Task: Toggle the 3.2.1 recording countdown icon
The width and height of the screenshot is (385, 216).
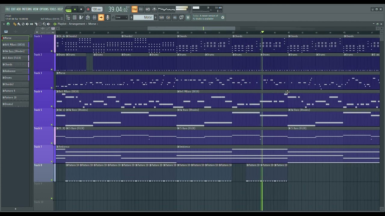Action: (141, 9)
